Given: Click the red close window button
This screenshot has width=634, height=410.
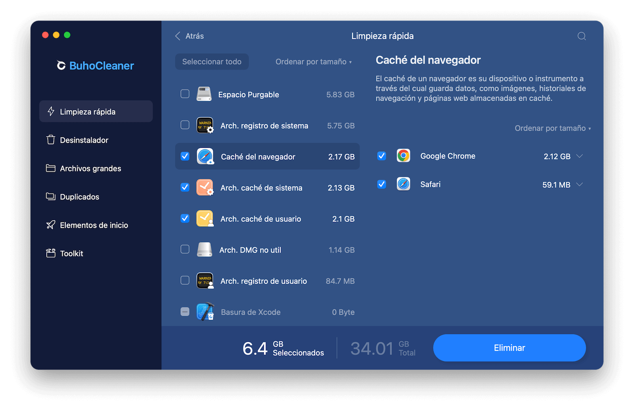Looking at the screenshot, I should (x=45, y=35).
